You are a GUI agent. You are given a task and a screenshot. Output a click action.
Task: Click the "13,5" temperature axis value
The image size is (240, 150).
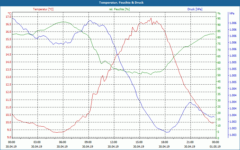(x=9, y=70)
